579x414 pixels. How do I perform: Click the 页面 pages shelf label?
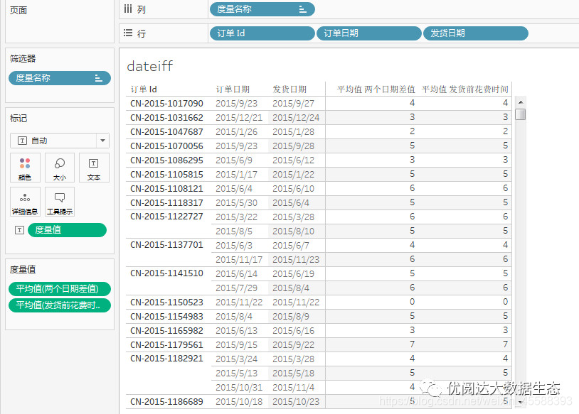pos(18,10)
